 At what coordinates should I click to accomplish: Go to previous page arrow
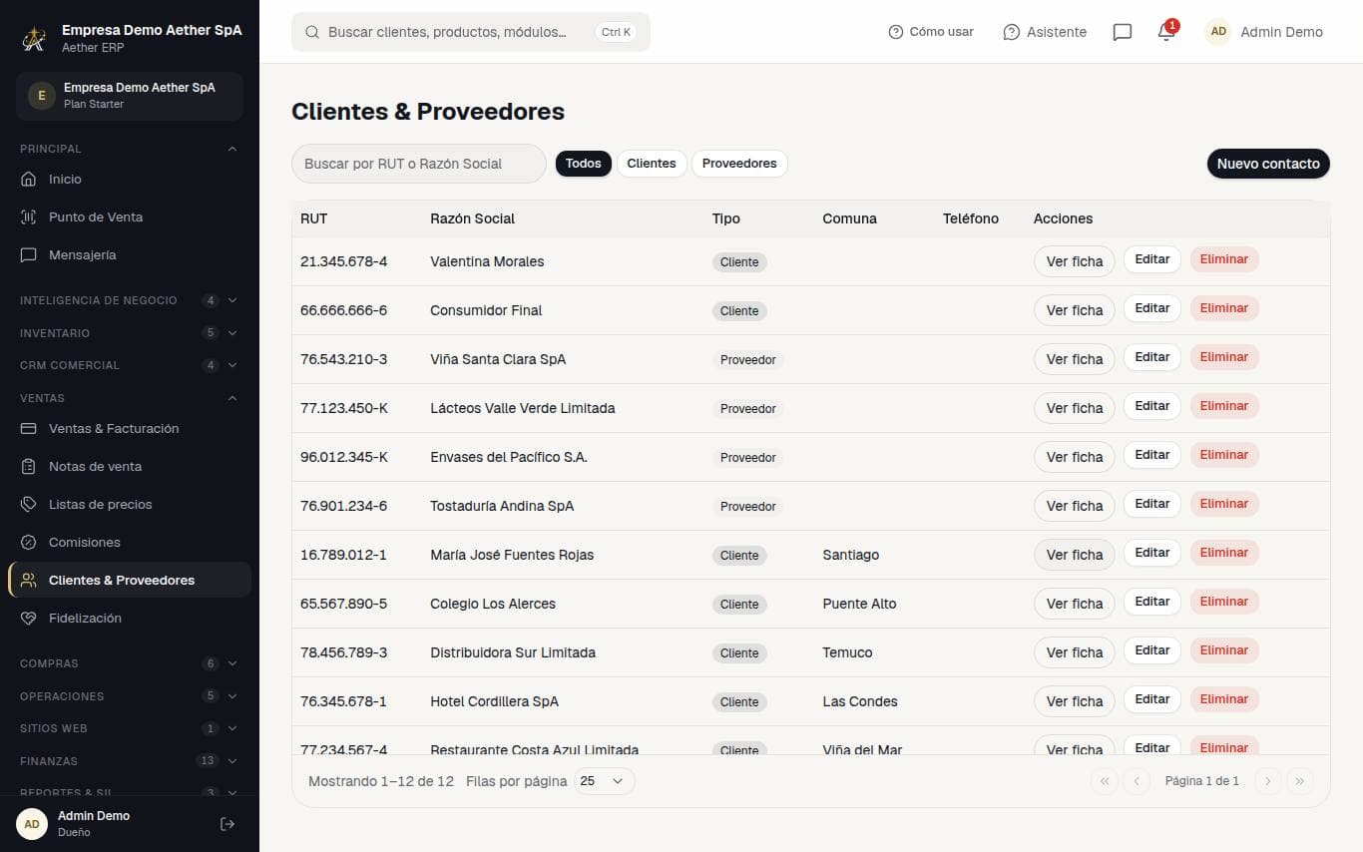[x=1136, y=781]
